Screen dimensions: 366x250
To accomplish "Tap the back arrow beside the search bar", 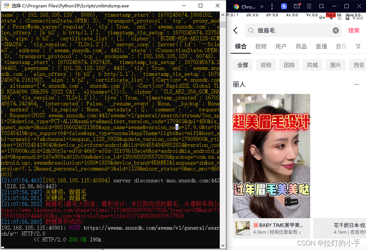I will point(236,30).
